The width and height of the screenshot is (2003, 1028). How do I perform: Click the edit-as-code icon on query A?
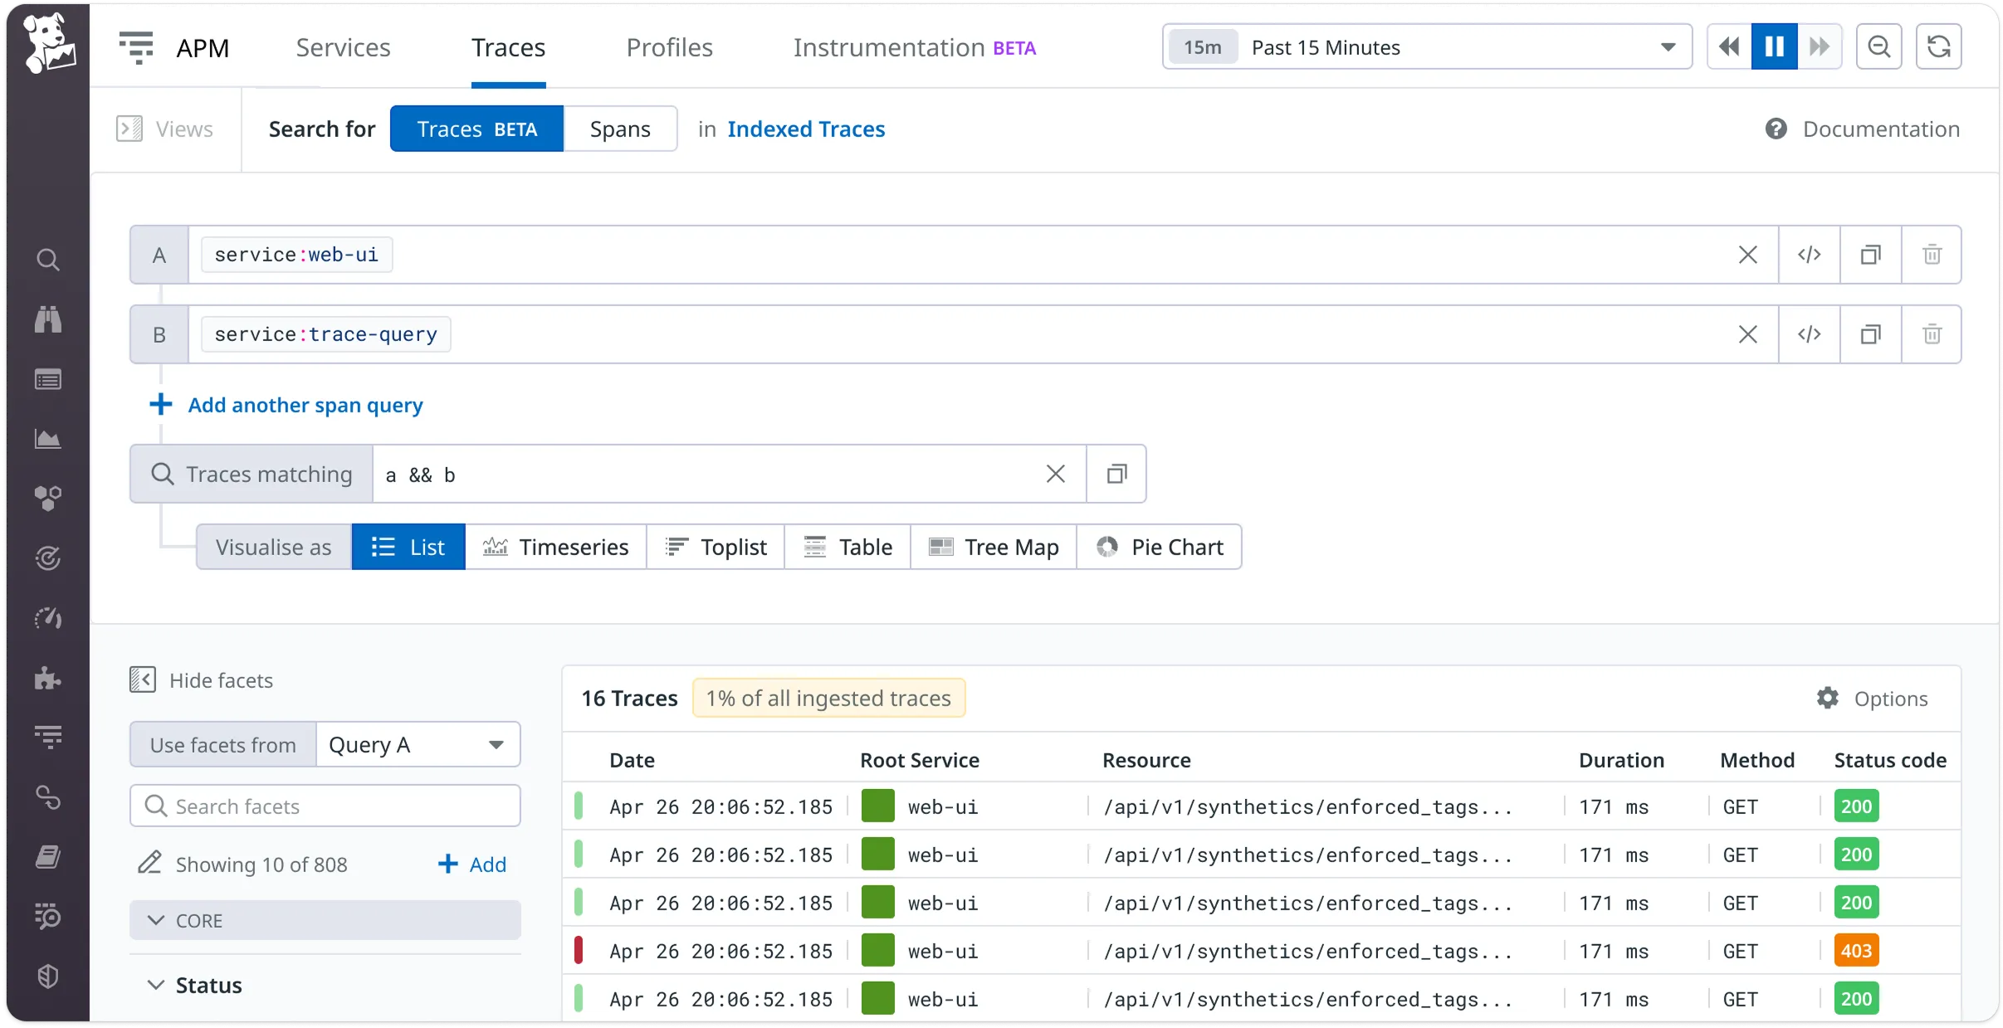[1810, 255]
